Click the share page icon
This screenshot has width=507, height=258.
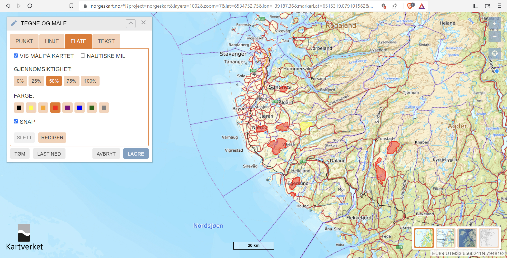pos(395,6)
